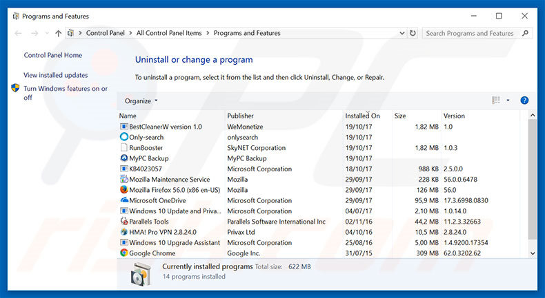Refresh the Programs and Features list
The image size is (545, 298).
click(x=413, y=33)
